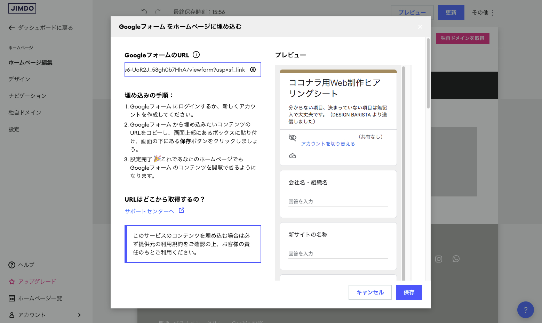Viewport: 542px width, 323px height.
Task: Click the WhatsApp icon in the footer
Action: pyautogui.click(x=456, y=259)
